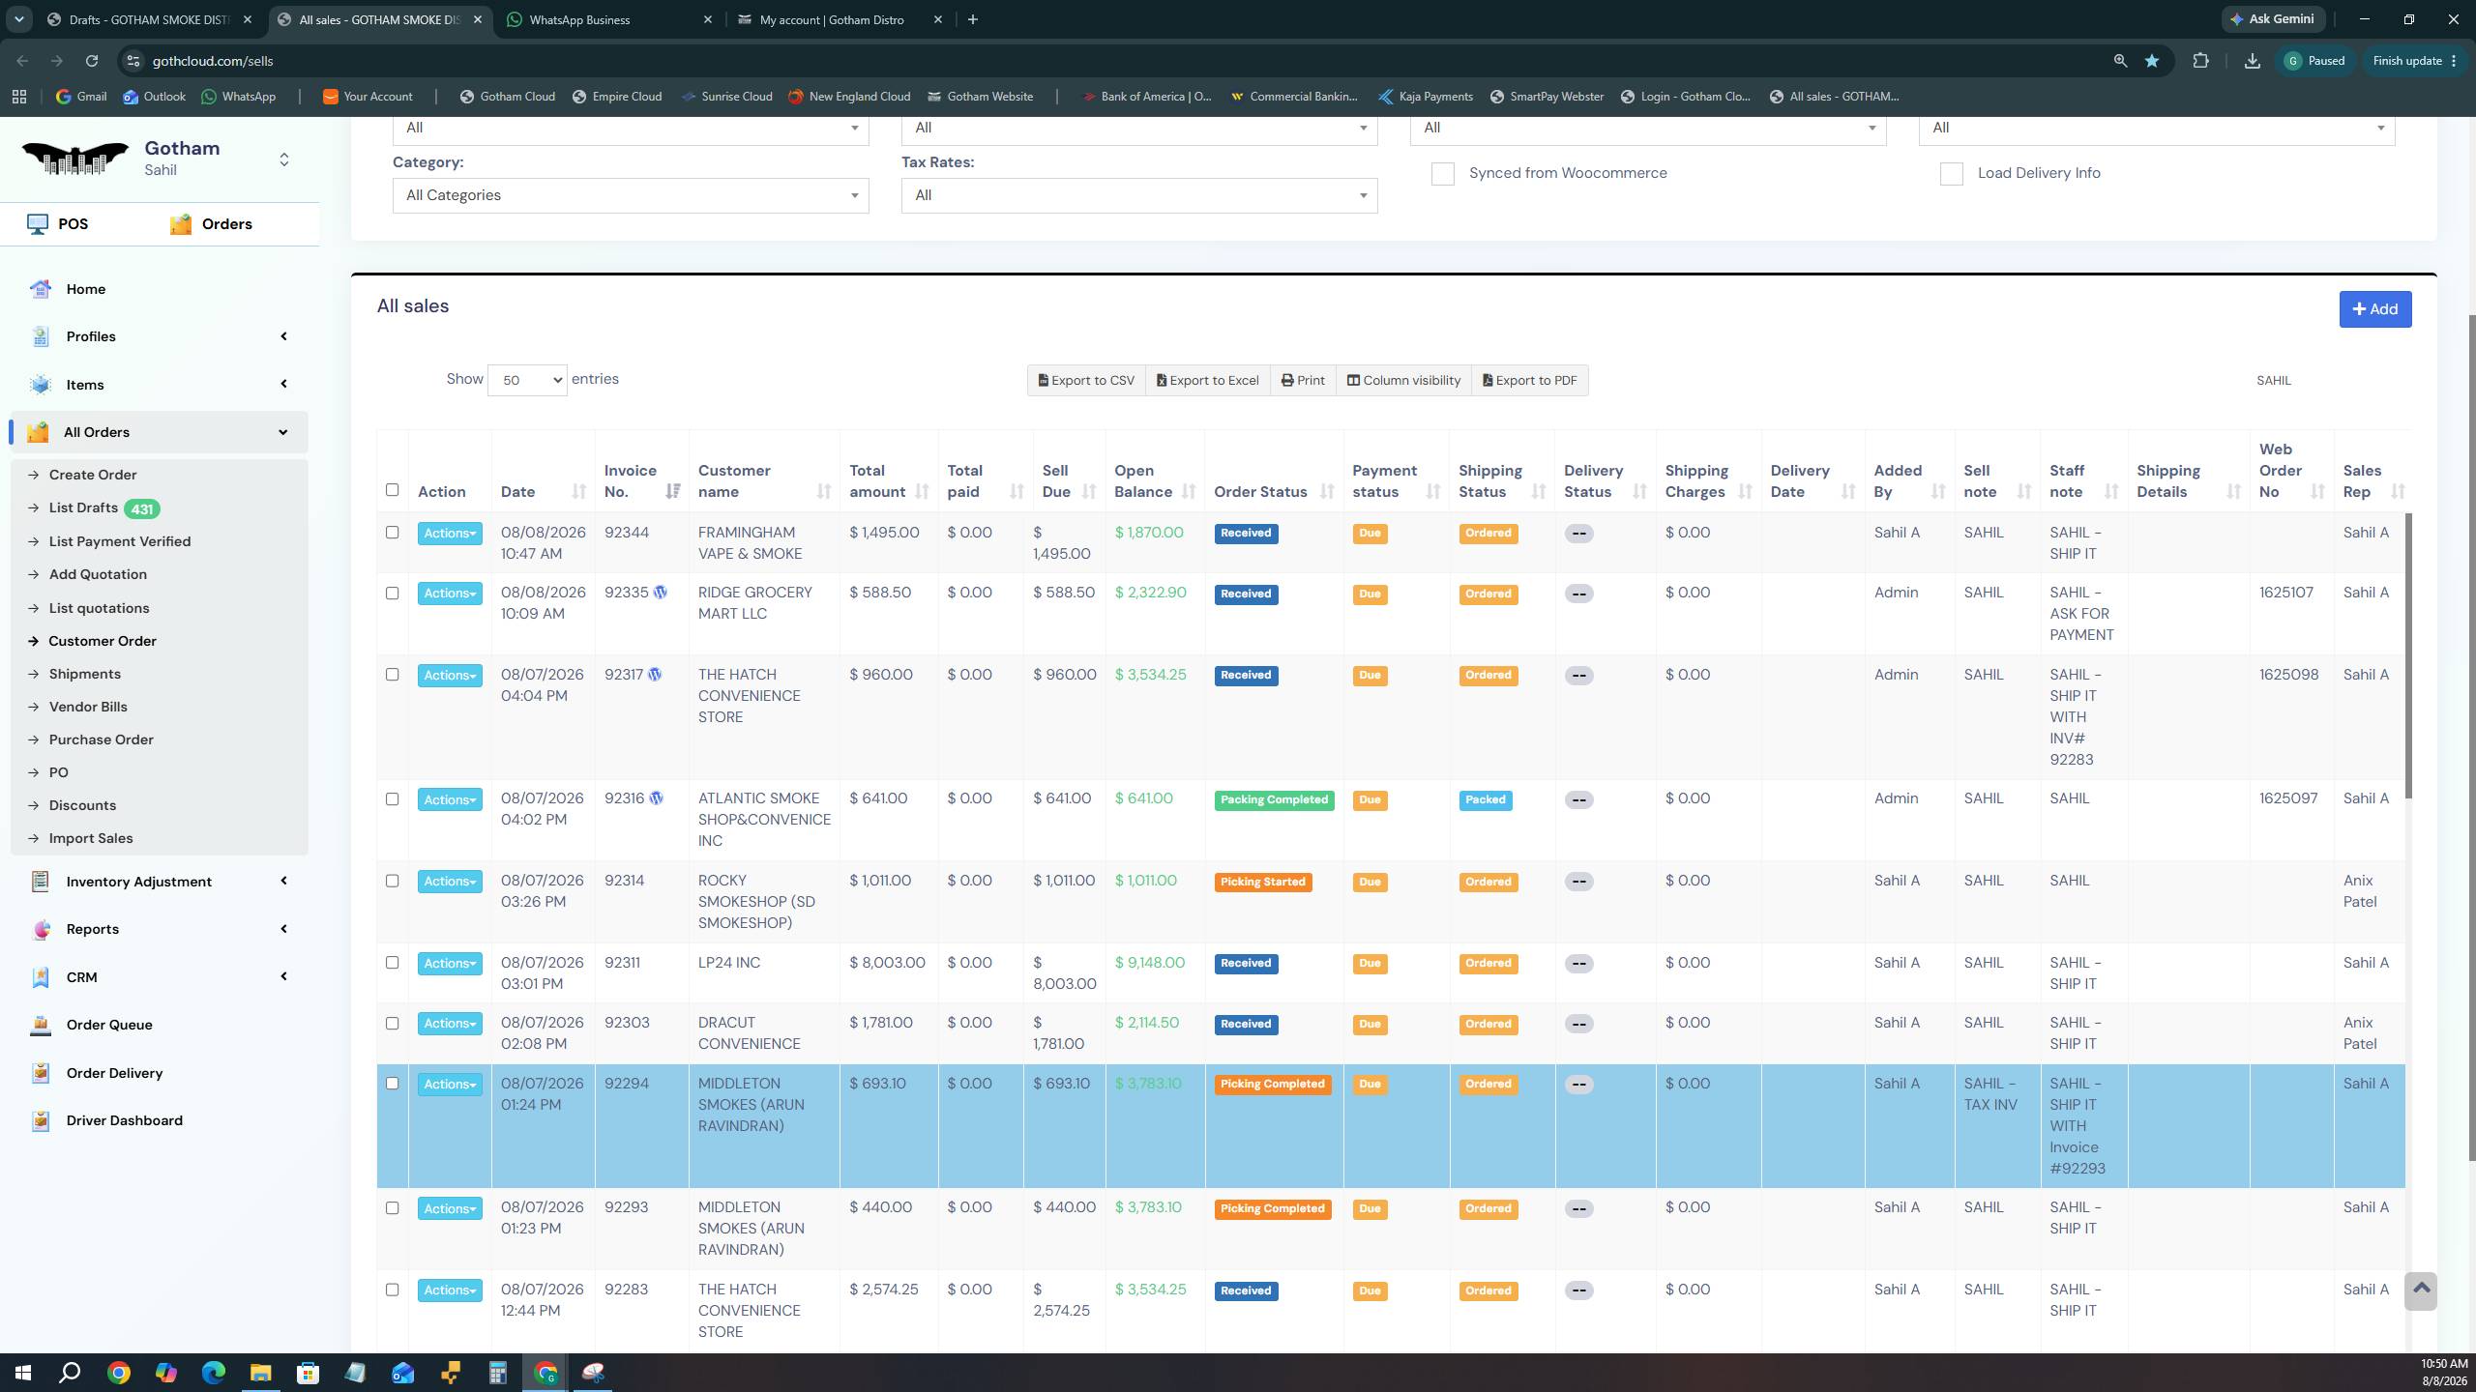
Task: Click the blue Add button
Action: [2375, 309]
